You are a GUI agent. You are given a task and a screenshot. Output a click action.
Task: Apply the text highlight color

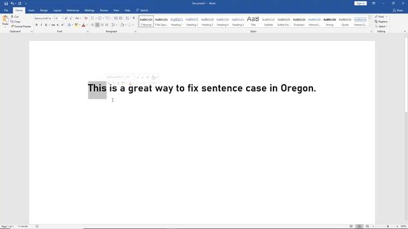coord(76,25)
